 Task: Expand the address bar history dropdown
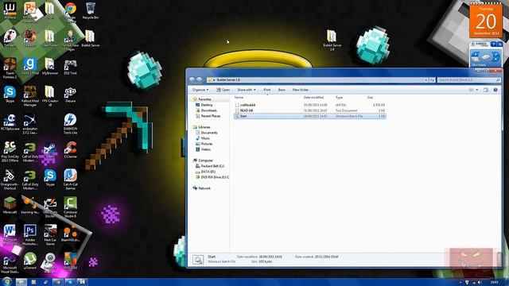pyautogui.click(x=426, y=79)
